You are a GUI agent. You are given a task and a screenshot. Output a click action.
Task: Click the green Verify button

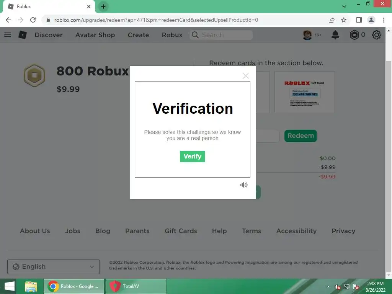coord(192,156)
